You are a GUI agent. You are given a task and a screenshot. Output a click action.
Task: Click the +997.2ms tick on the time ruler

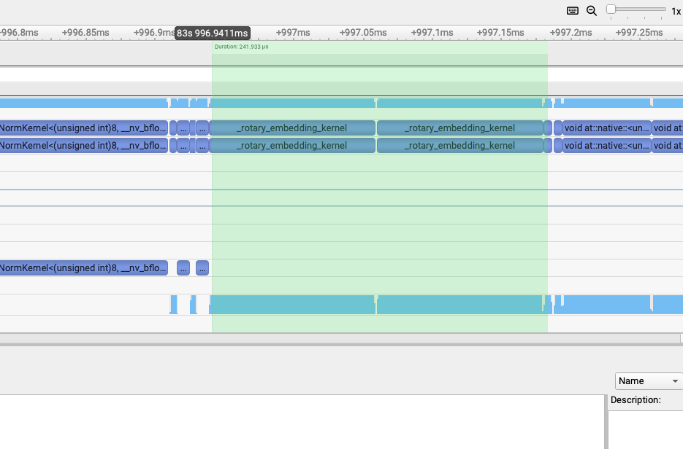571,33
